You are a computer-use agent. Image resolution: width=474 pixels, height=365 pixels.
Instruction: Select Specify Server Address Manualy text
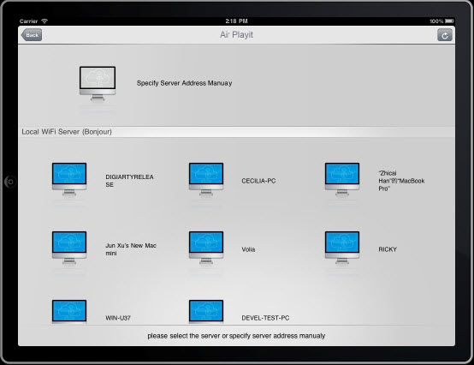pyautogui.click(x=185, y=83)
